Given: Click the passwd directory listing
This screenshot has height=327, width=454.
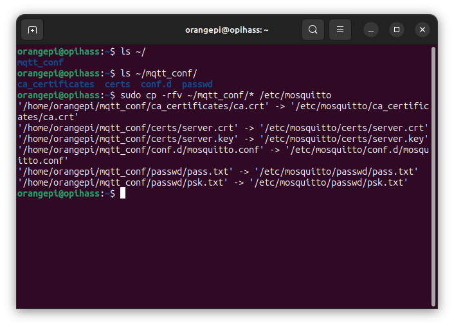Looking at the screenshot, I should click(197, 84).
